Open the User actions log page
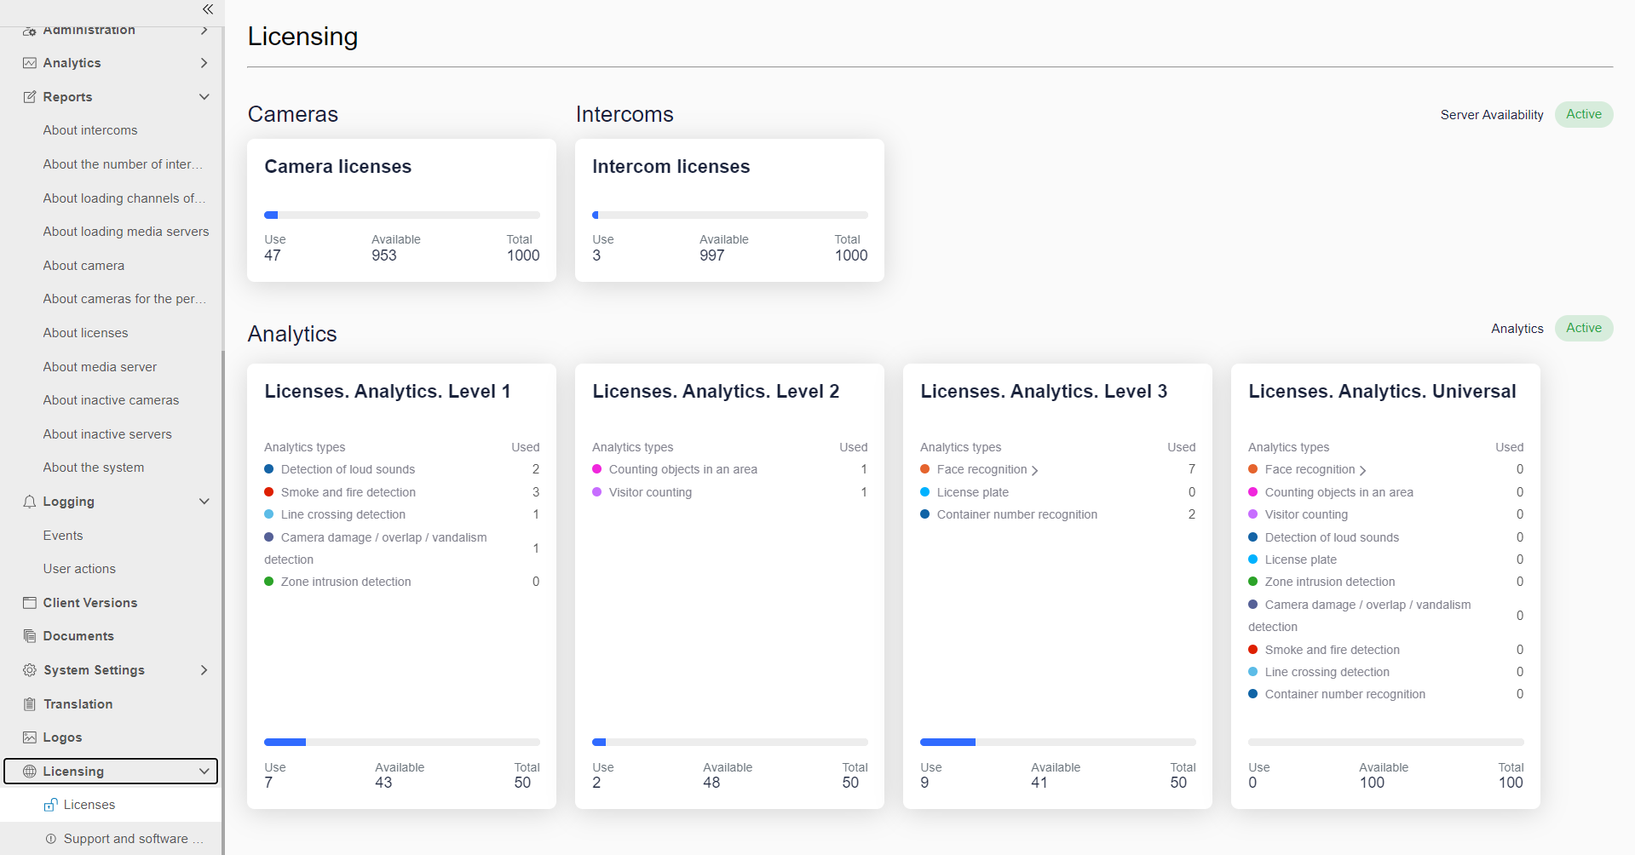The height and width of the screenshot is (855, 1635). pyautogui.click(x=79, y=569)
